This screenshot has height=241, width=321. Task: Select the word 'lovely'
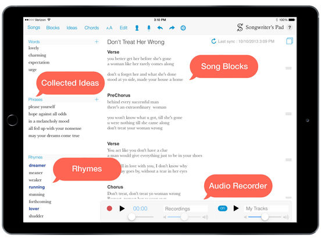point(34,48)
